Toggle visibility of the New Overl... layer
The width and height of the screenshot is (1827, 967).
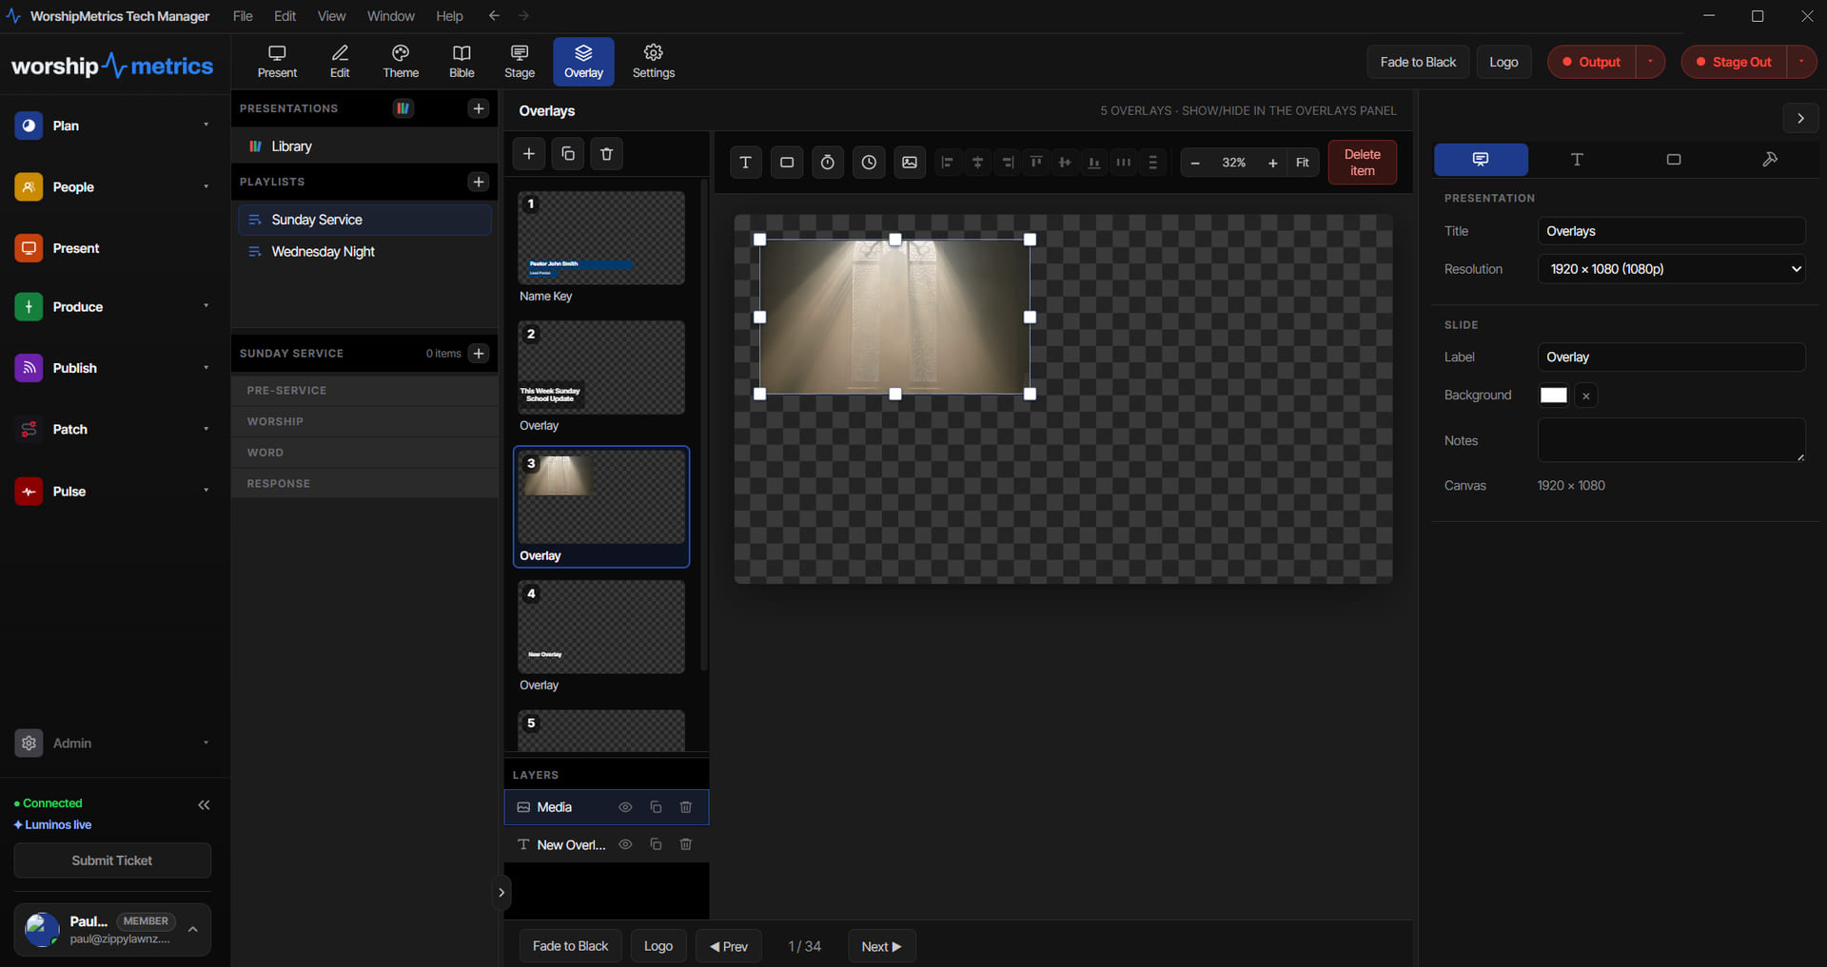[625, 844]
